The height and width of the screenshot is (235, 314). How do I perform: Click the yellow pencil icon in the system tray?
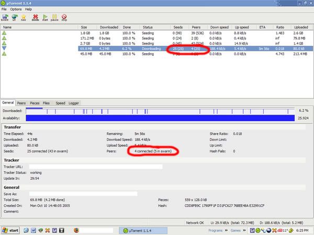291,230
